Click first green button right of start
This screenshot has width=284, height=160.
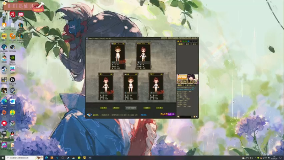point(147,108)
